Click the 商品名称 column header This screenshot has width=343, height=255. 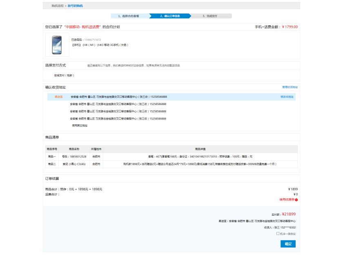74,149
